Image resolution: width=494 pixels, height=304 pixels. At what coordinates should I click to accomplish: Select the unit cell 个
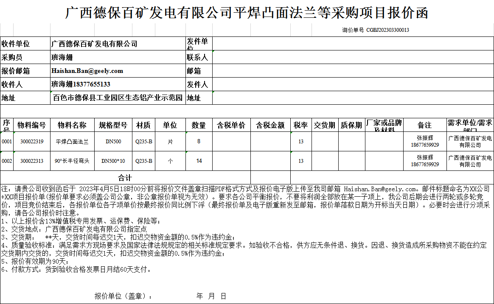[170, 161]
